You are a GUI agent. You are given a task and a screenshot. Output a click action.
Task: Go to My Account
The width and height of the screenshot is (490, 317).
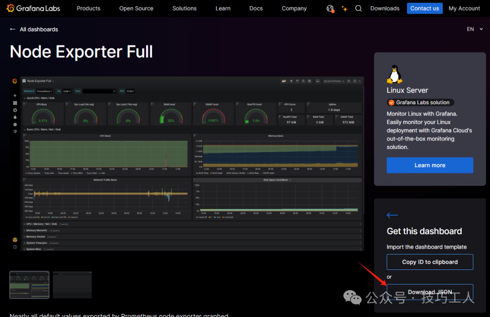coord(464,8)
